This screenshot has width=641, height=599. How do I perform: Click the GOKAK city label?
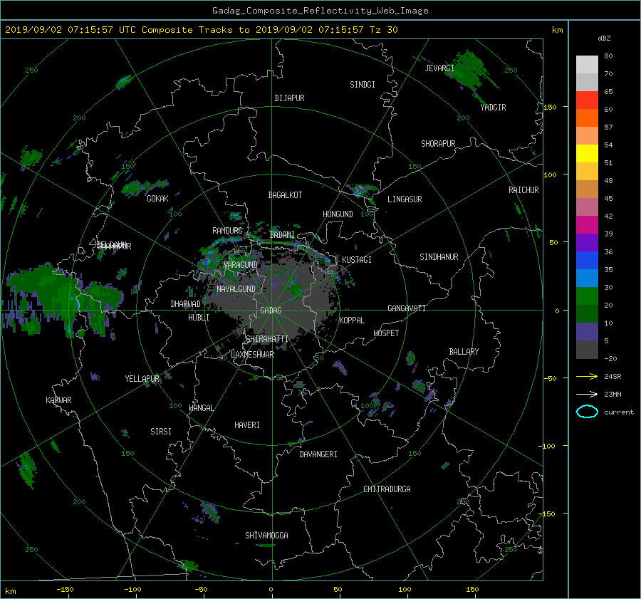click(157, 199)
